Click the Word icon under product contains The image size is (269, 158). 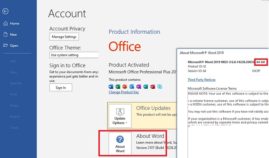(x=111, y=86)
